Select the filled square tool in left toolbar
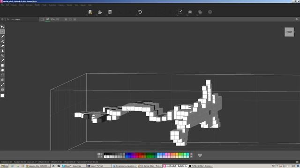The width and height of the screenshot is (300, 168). [2, 65]
